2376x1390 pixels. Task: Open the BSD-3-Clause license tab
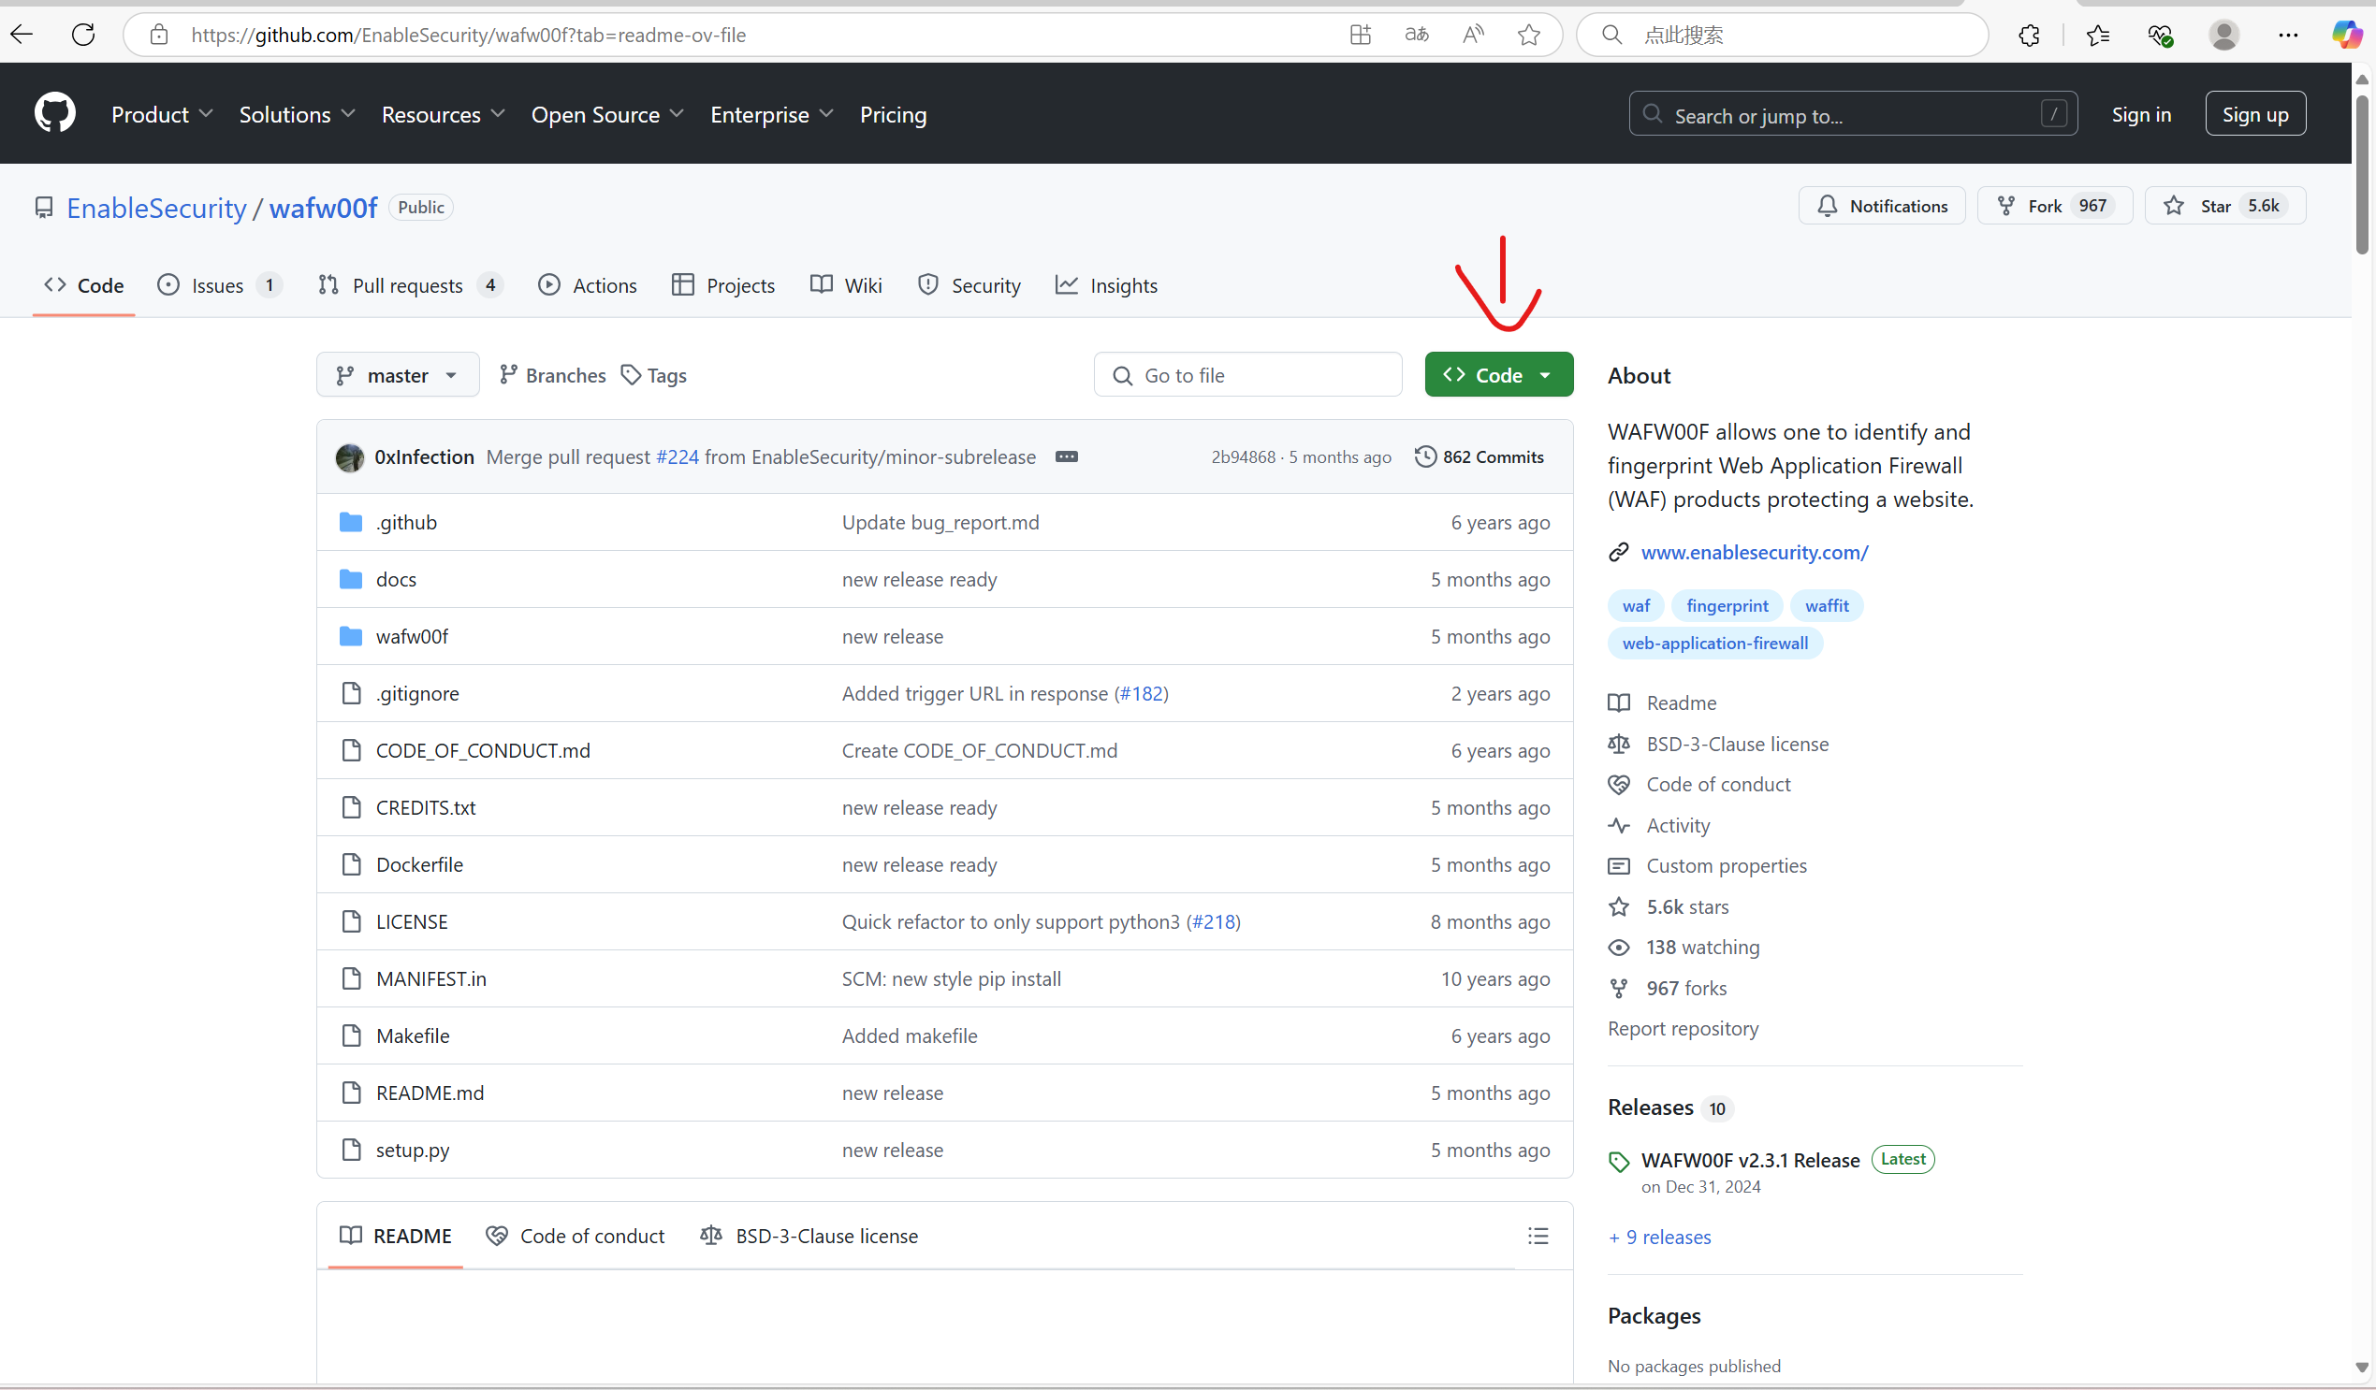[809, 1236]
